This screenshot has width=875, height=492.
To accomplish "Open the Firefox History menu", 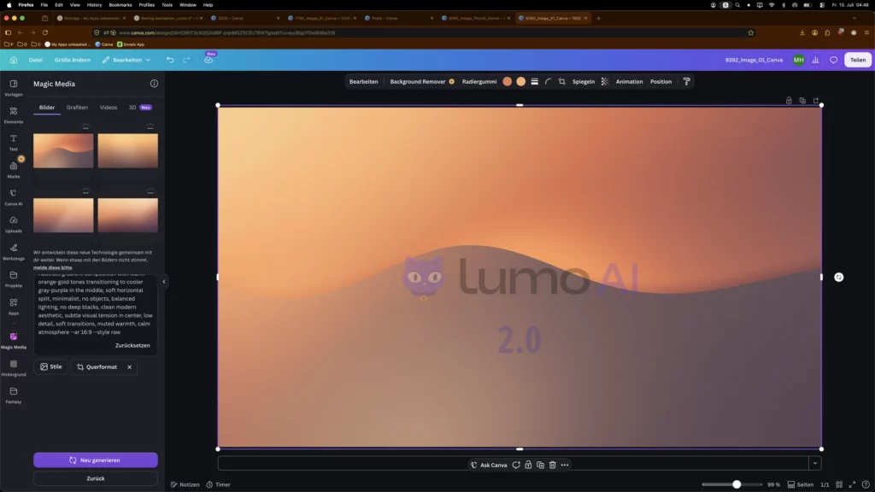I will (94, 4).
